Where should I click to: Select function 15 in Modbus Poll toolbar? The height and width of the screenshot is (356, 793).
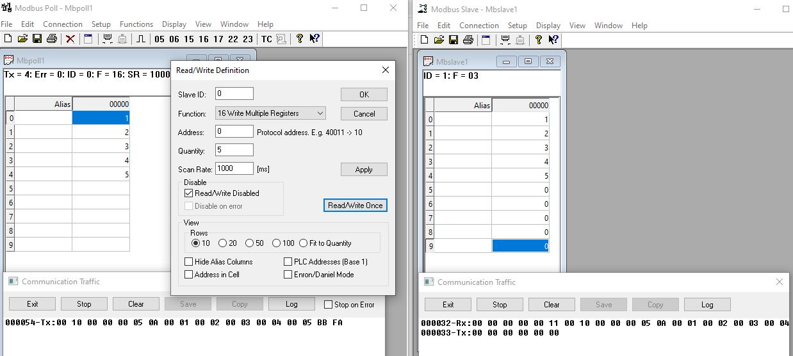tap(189, 39)
